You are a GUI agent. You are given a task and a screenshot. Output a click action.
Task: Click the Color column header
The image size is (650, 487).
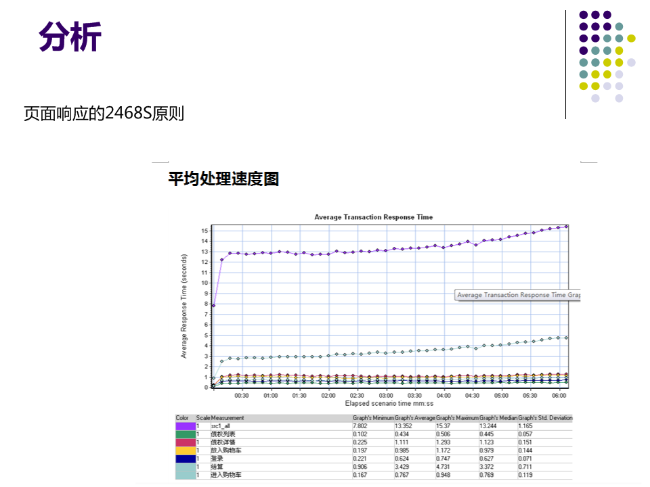coord(182,418)
